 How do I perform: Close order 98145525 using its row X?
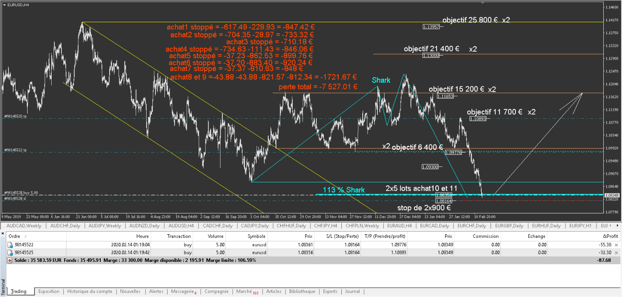616,253
